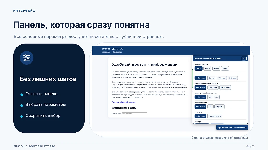Set text size to 200%

(x=225, y=68)
